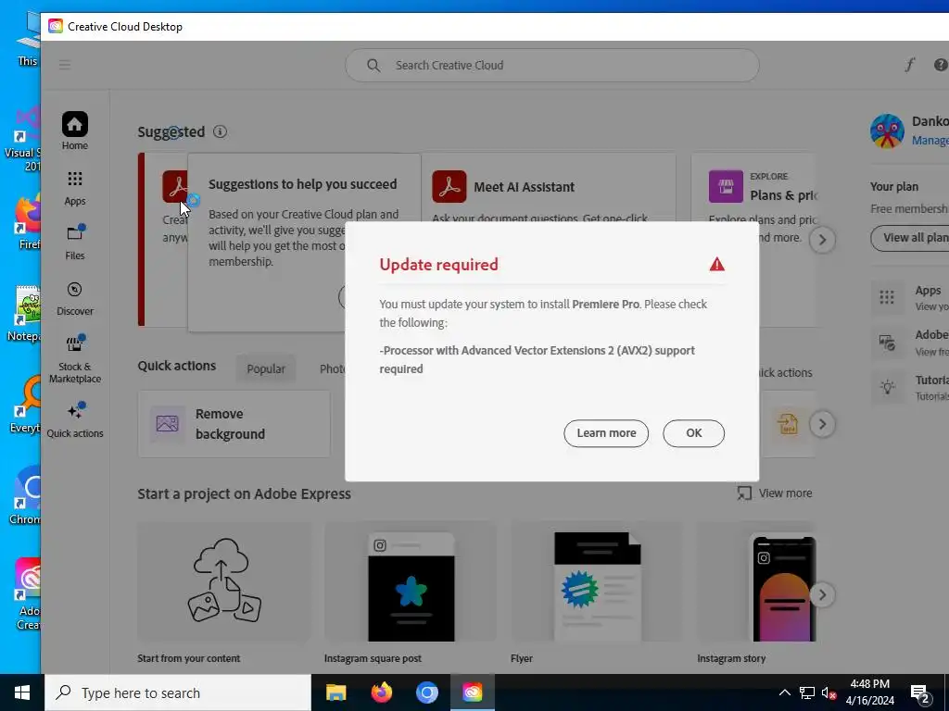Open the help question mark icon

(941, 64)
